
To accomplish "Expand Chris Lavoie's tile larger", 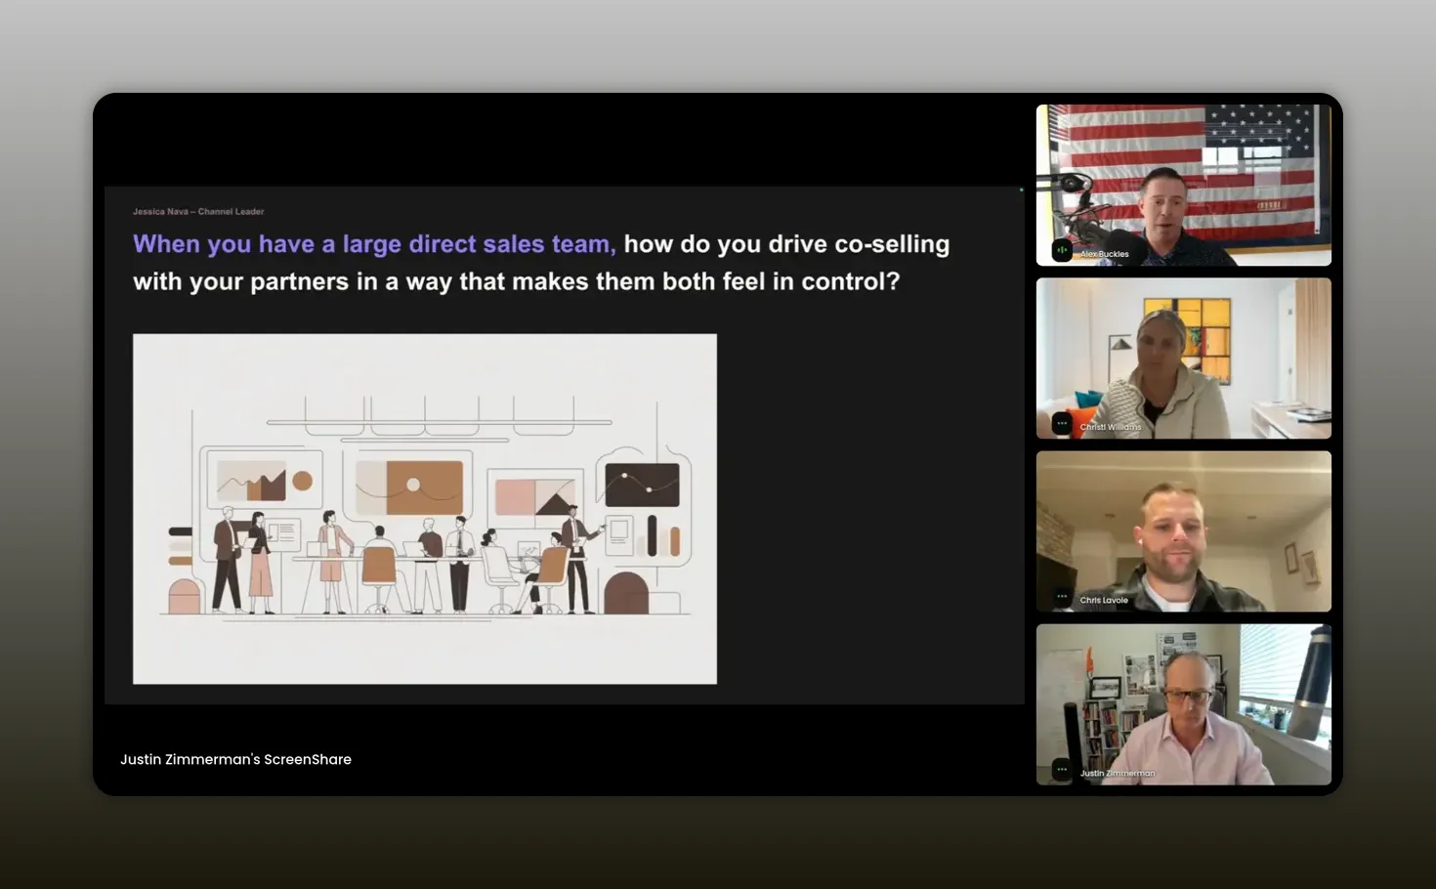I will 1183,530.
